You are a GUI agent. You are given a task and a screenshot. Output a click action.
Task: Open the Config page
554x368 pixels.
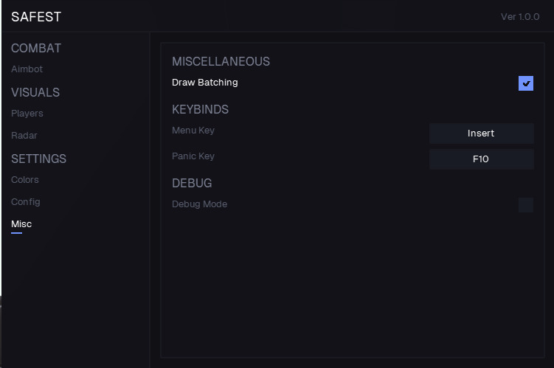click(26, 202)
